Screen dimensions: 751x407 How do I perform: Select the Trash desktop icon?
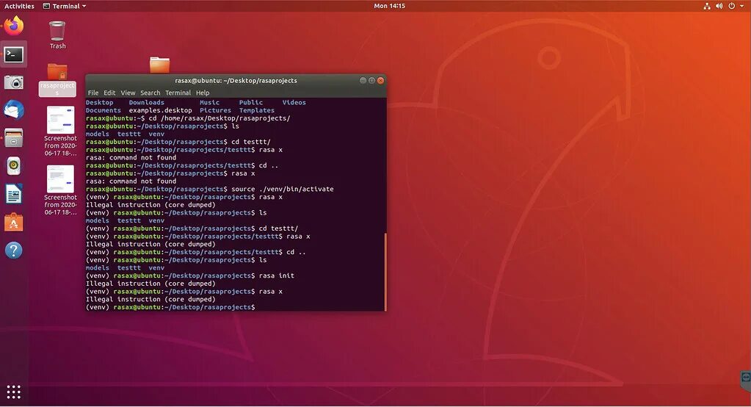click(x=57, y=35)
